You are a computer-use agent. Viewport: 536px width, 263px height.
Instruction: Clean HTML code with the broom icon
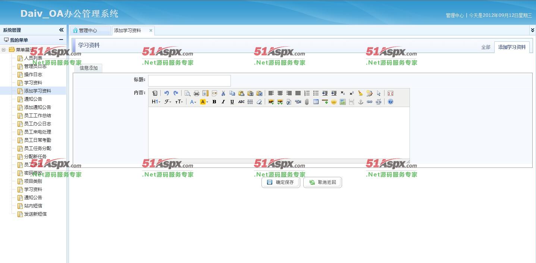click(361, 93)
